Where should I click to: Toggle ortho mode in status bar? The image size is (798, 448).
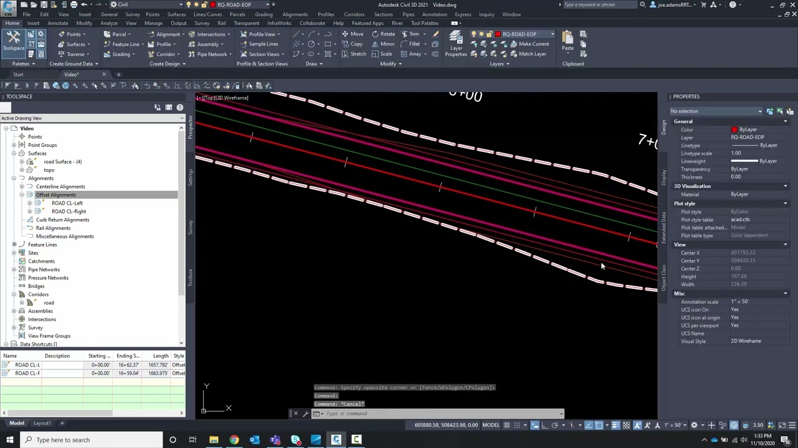[x=544, y=425]
